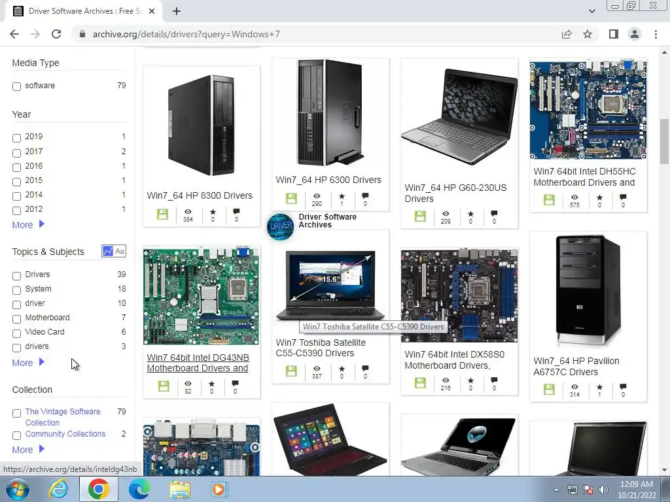The image size is (670, 502).
Task: Bookmark this page with the star icon
Action: (x=588, y=34)
